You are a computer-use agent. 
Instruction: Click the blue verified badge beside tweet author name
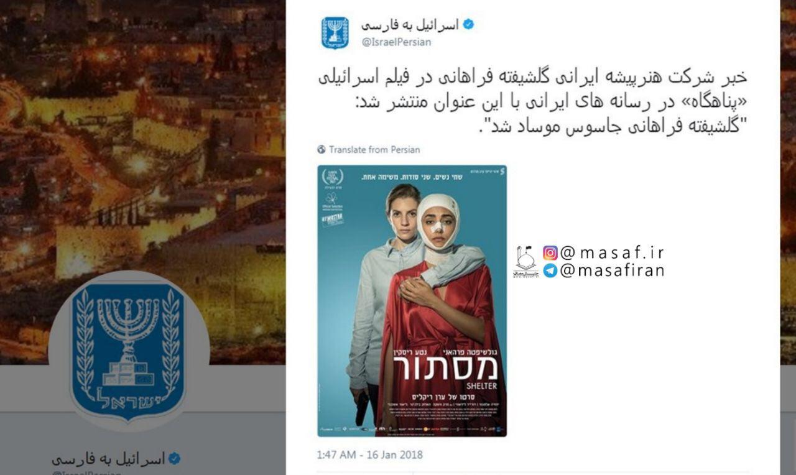(x=469, y=25)
